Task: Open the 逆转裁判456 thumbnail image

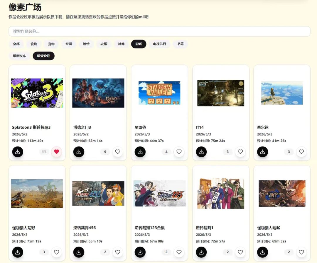Action: point(98,193)
